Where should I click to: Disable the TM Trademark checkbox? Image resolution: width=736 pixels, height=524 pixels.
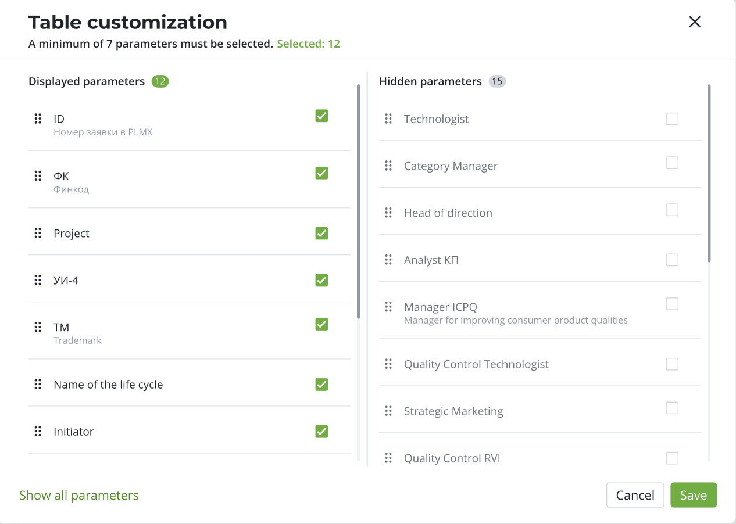pyautogui.click(x=321, y=324)
